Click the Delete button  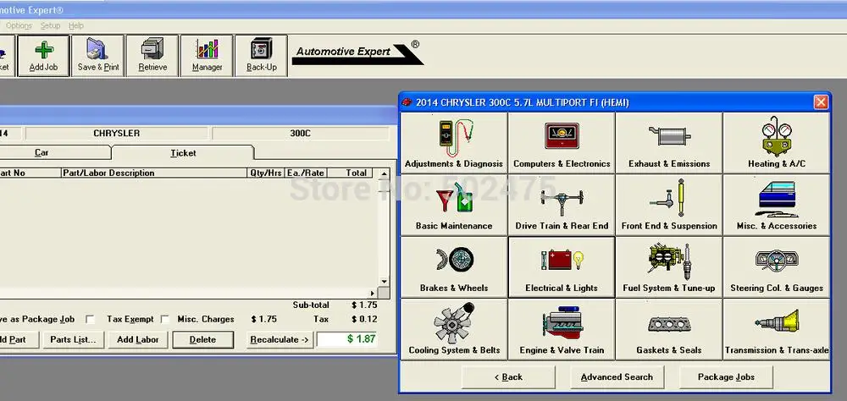(202, 339)
